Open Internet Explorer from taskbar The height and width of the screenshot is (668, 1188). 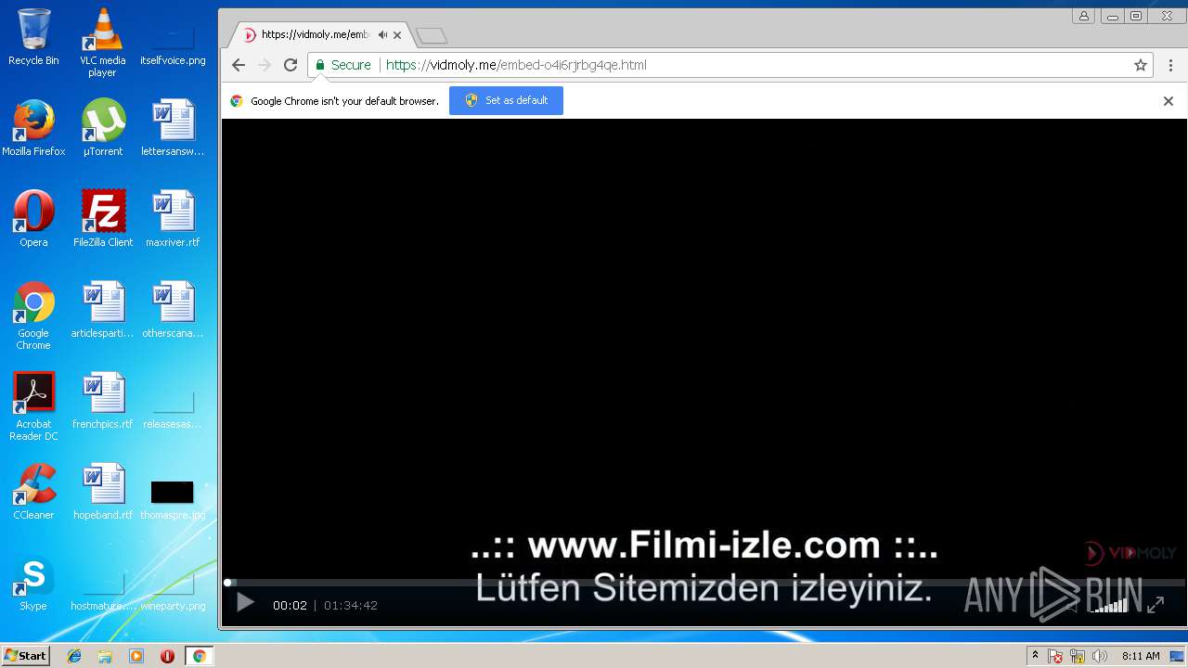coord(74,656)
